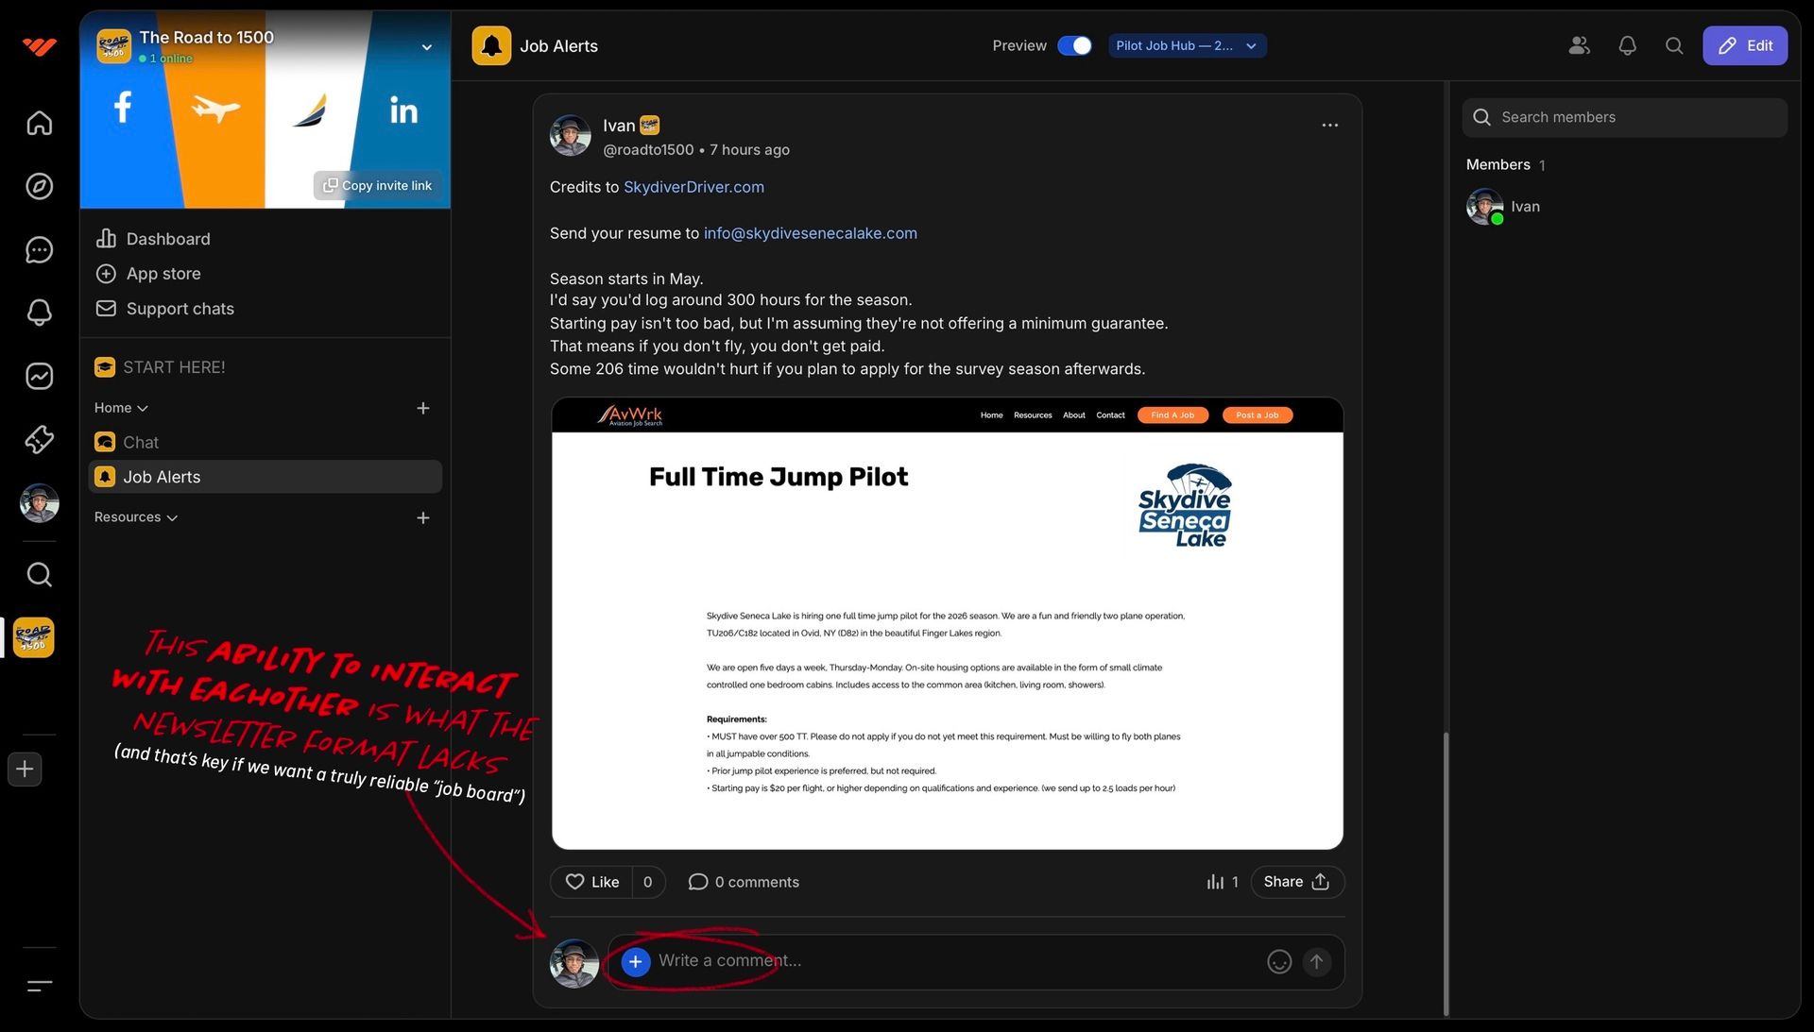This screenshot has height=1032, width=1814.
Task: Like the post with heart button
Action: 591,882
